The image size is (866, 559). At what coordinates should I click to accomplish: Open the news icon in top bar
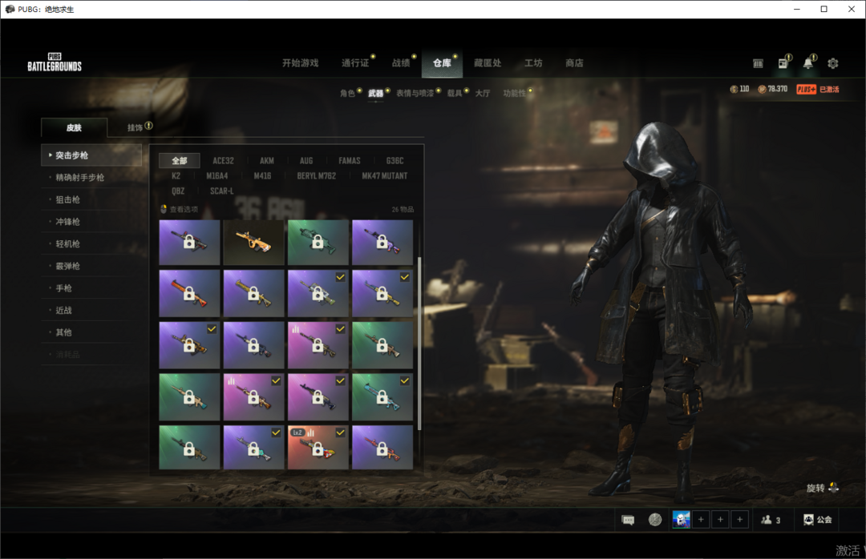pos(783,63)
